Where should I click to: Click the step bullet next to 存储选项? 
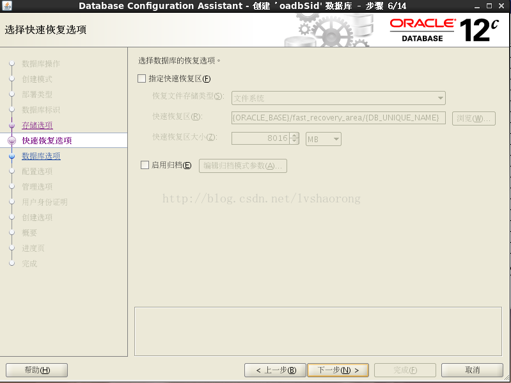[12, 126]
